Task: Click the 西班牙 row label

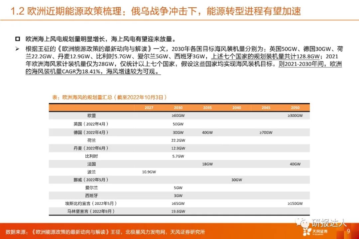Action: point(91,196)
